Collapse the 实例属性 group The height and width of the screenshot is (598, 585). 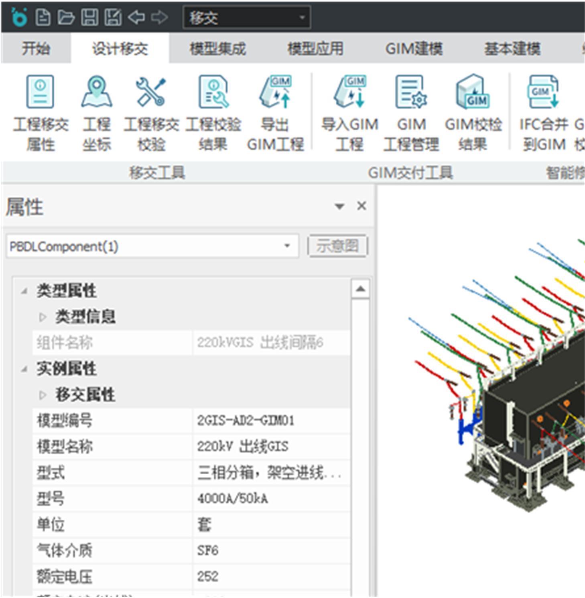(24, 369)
